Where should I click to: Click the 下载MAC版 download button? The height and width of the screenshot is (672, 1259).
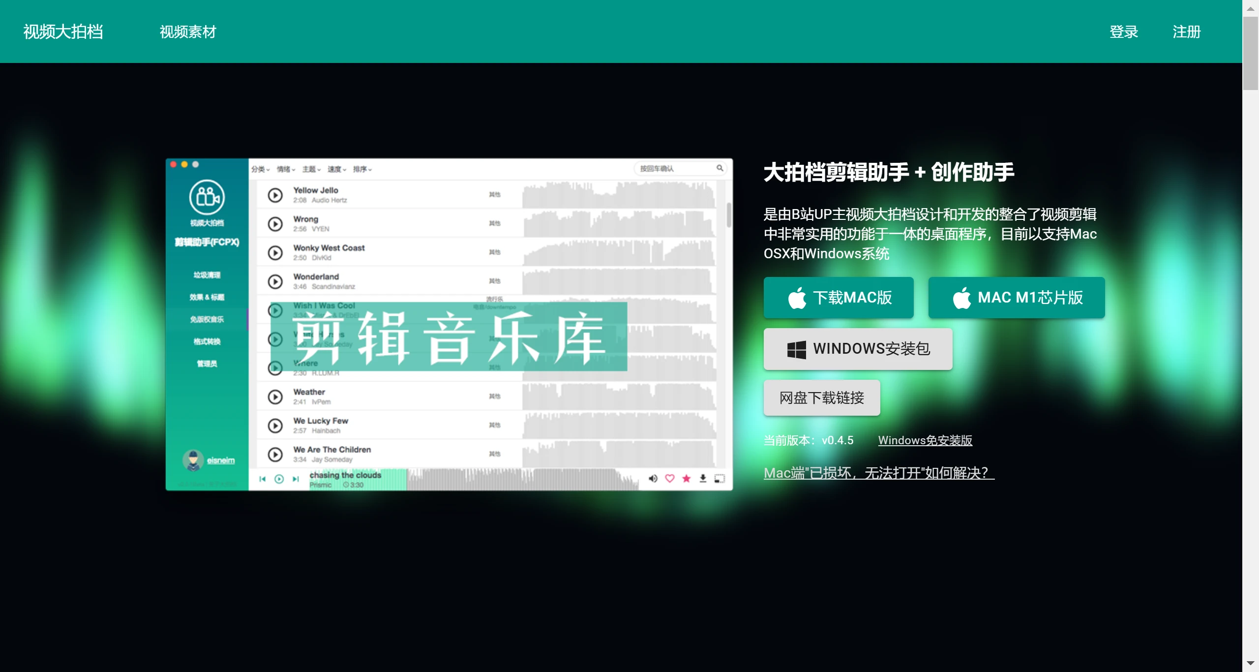tap(839, 297)
